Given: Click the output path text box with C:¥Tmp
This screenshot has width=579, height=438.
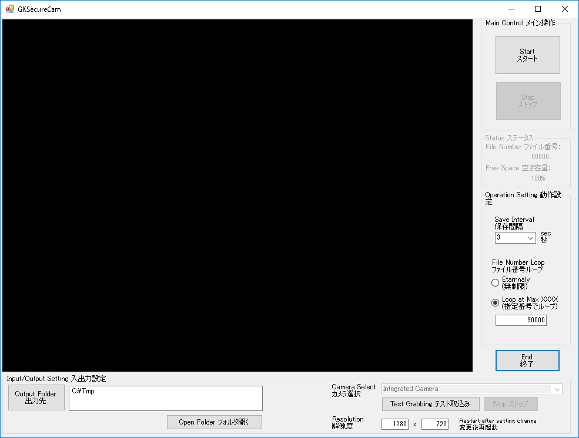Looking at the screenshot, I should 165,398.
